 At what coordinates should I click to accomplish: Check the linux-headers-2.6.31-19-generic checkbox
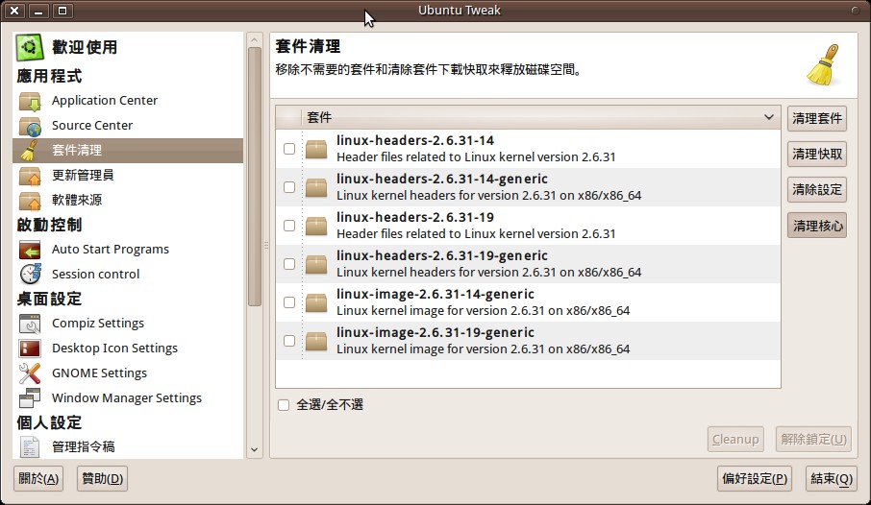(289, 264)
